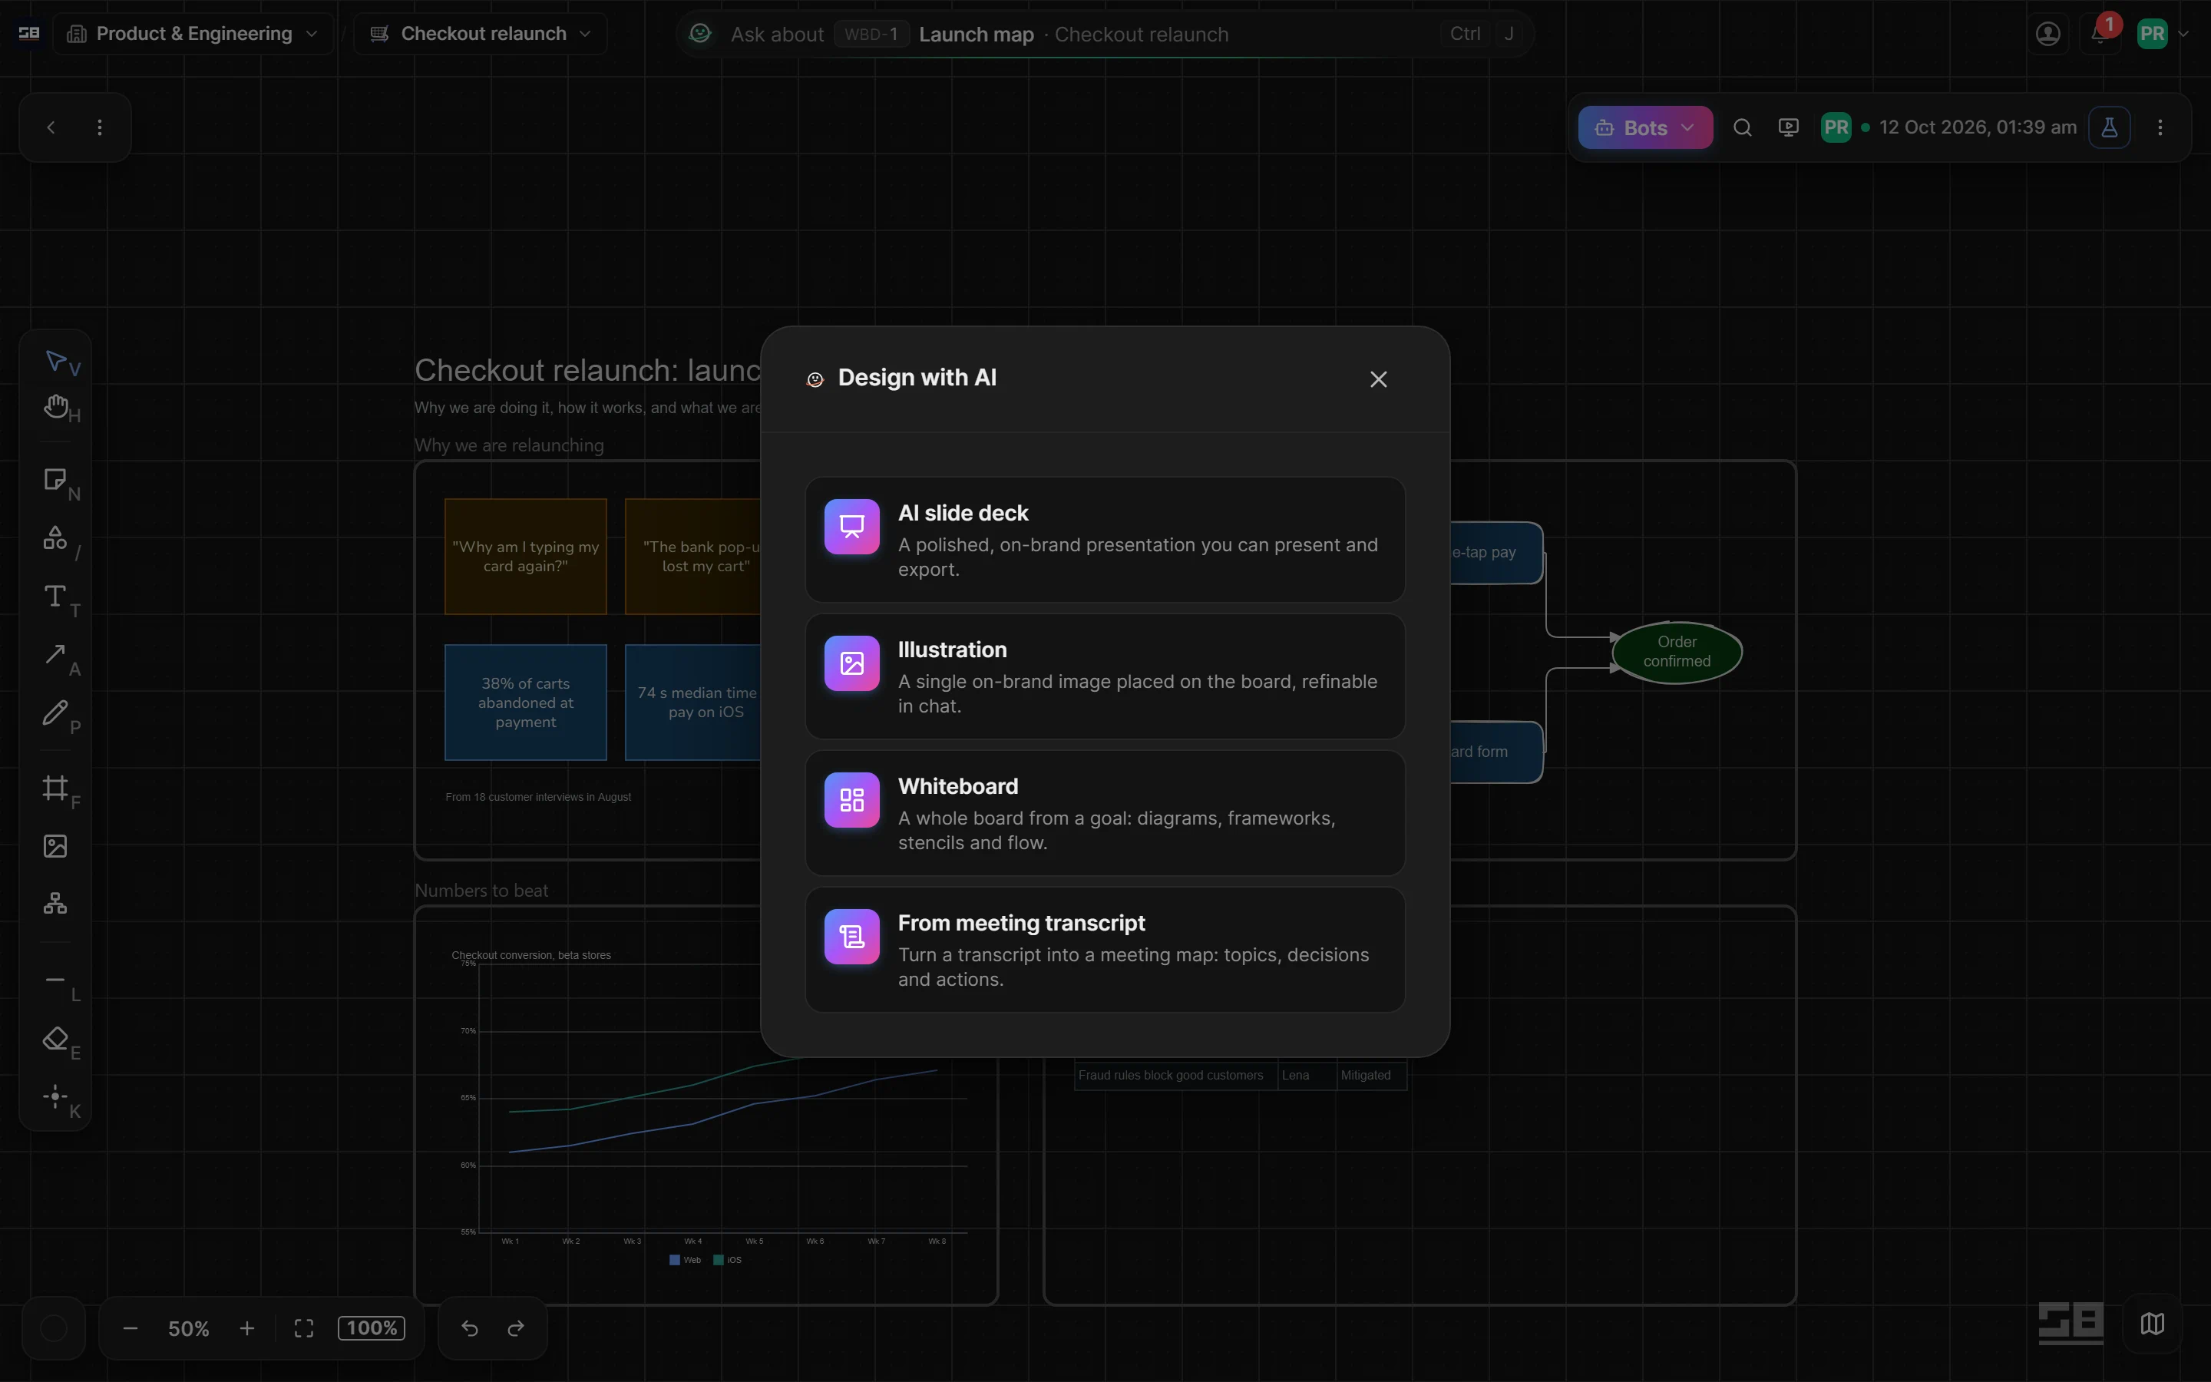Image resolution: width=2211 pixels, height=1382 pixels.
Task: Select the frame tool
Action: click(x=56, y=788)
